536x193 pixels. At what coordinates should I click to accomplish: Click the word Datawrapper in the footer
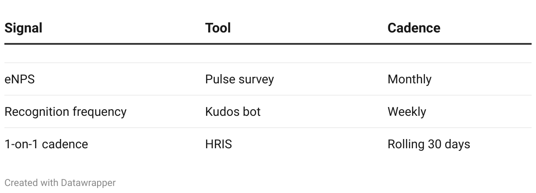tap(88, 182)
